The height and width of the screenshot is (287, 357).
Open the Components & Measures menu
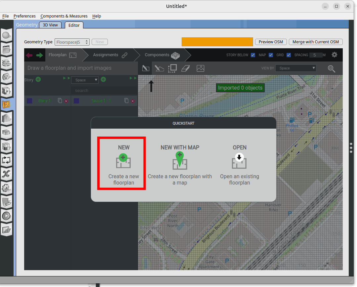point(64,16)
